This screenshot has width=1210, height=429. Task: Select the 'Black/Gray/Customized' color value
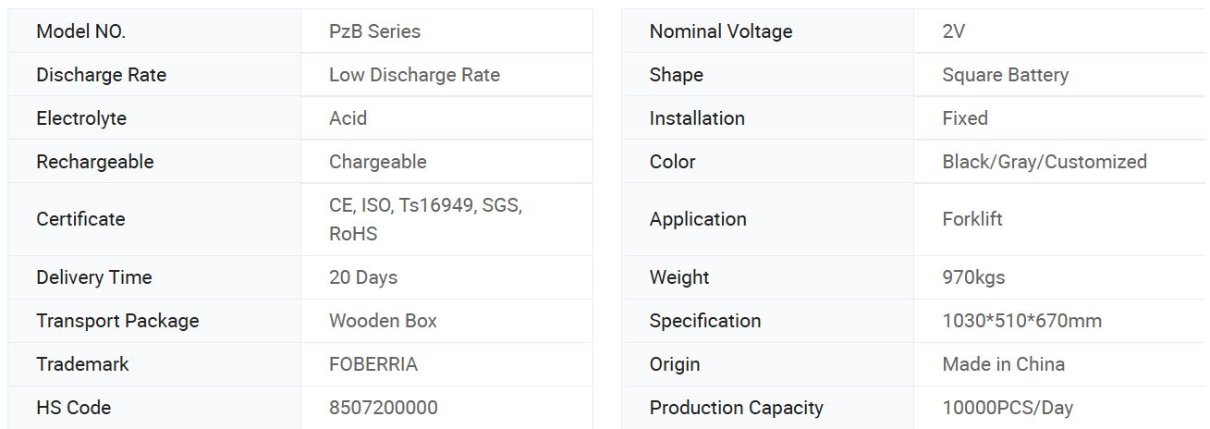click(x=1045, y=162)
